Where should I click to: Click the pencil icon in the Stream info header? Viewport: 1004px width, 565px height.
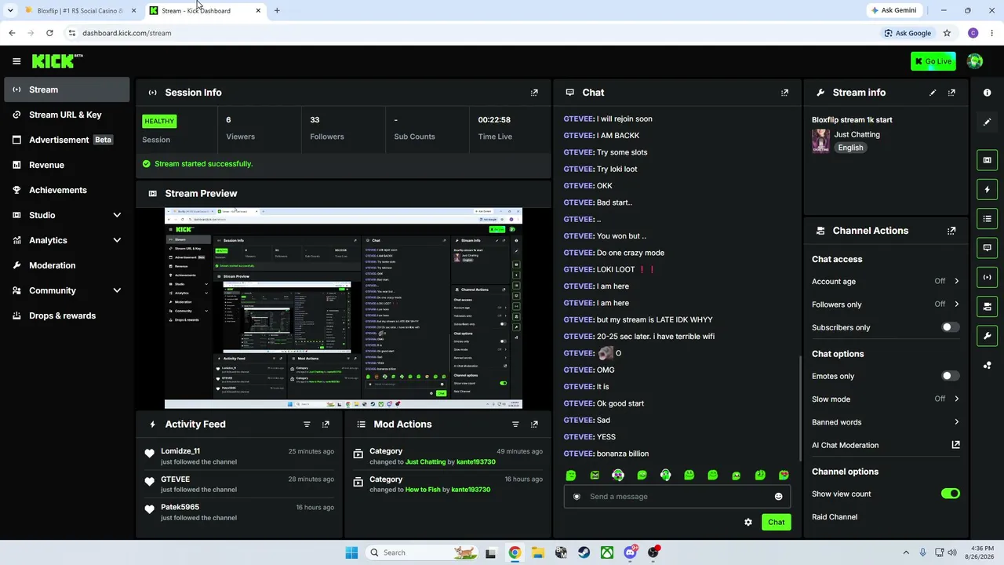pyautogui.click(x=933, y=93)
